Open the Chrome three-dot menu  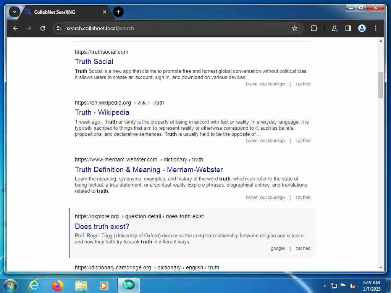point(376,28)
